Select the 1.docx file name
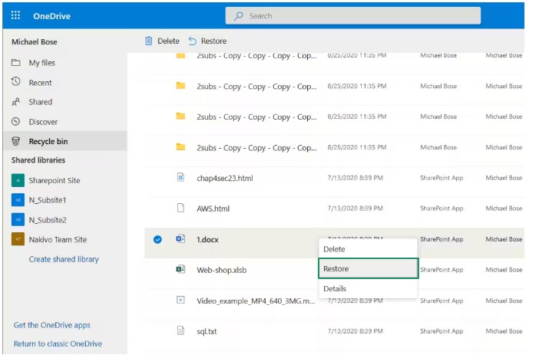The height and width of the screenshot is (358, 539). [207, 240]
